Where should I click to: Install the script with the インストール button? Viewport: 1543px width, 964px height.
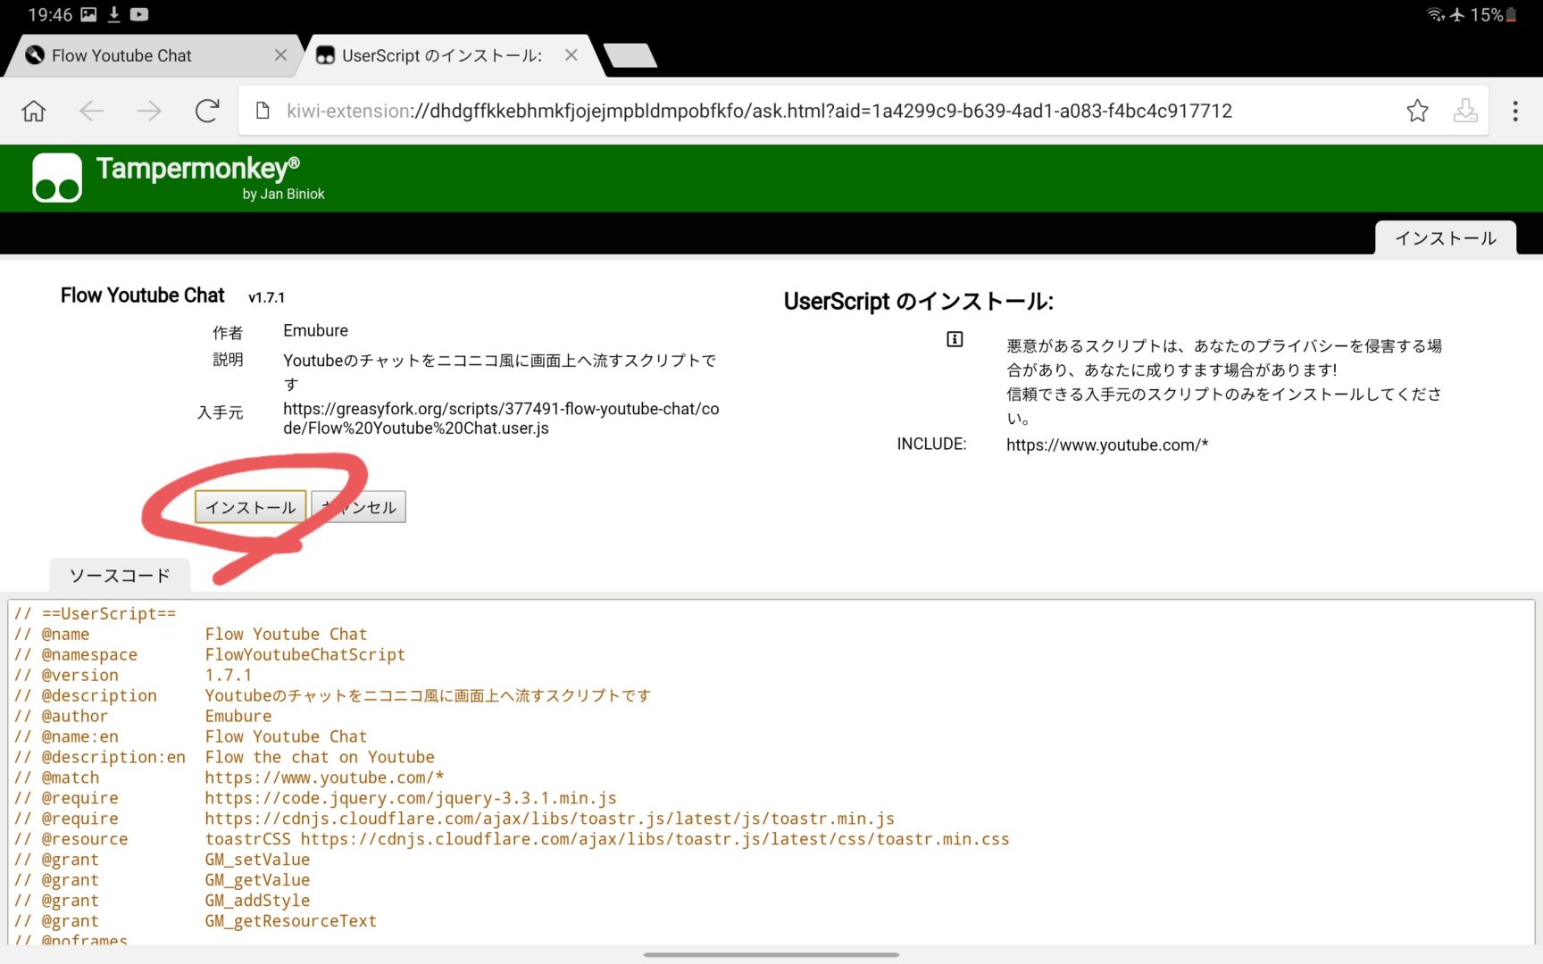[251, 507]
